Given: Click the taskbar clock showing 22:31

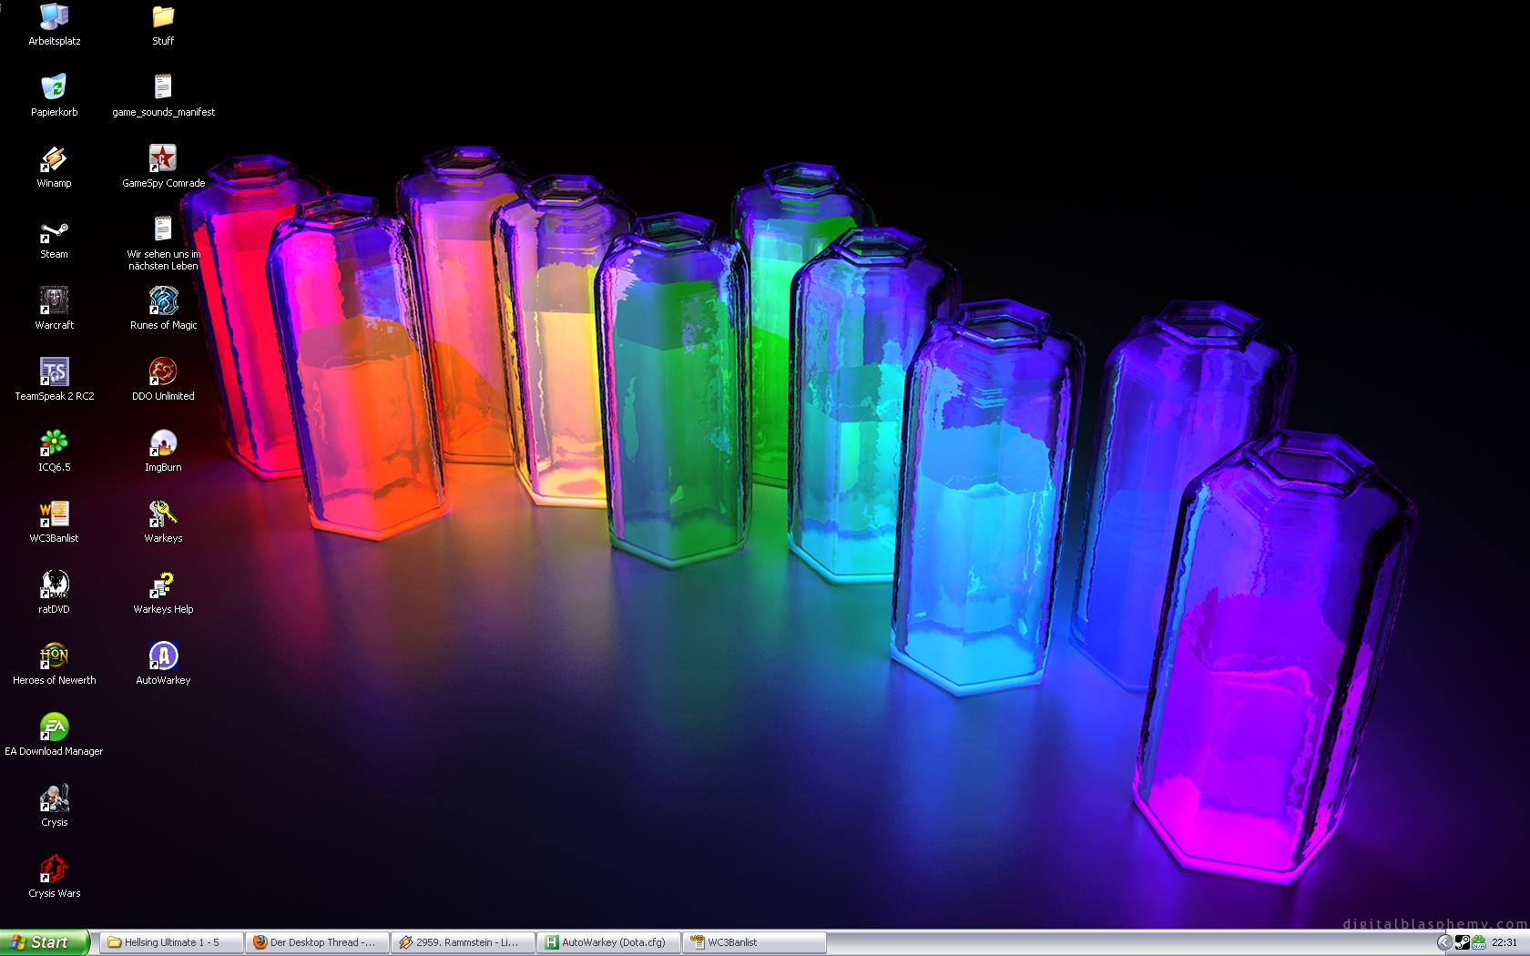Looking at the screenshot, I should (x=1504, y=942).
